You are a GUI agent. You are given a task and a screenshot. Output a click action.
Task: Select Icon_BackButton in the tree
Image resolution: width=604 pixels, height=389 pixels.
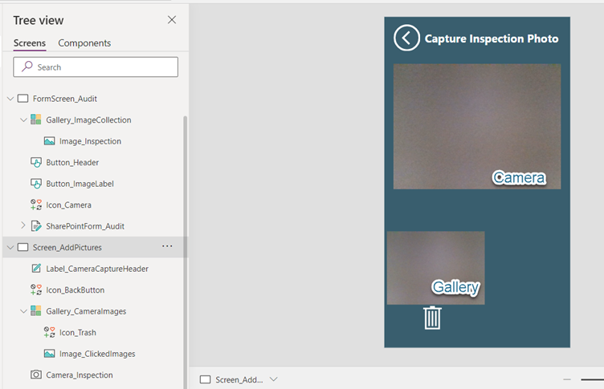[75, 290]
